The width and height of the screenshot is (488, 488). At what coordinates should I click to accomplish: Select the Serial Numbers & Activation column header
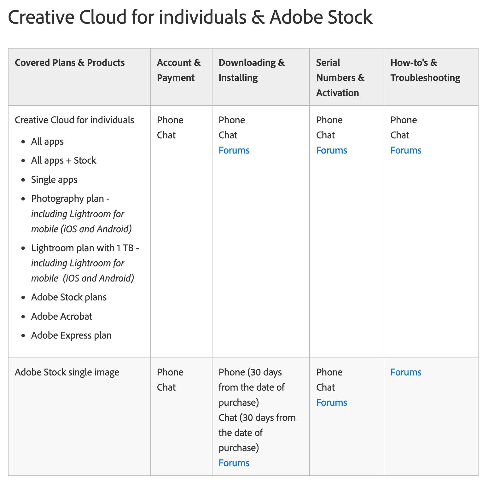[340, 78]
